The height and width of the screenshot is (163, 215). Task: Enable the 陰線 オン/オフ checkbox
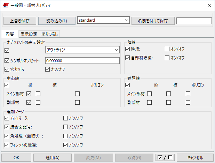coord(167,49)
